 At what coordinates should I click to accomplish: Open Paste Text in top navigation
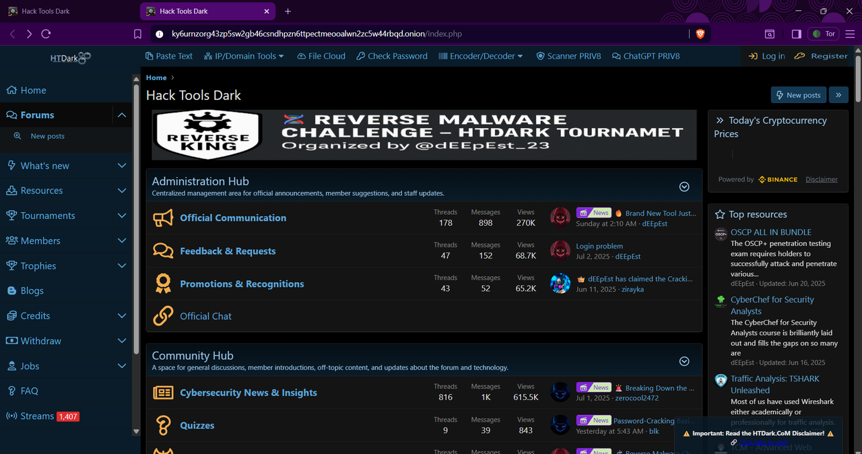coord(169,56)
